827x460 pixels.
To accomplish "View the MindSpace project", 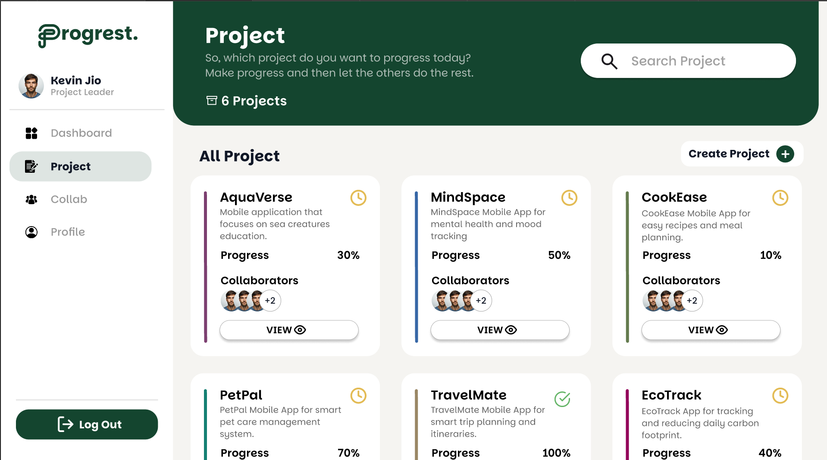I will point(500,330).
